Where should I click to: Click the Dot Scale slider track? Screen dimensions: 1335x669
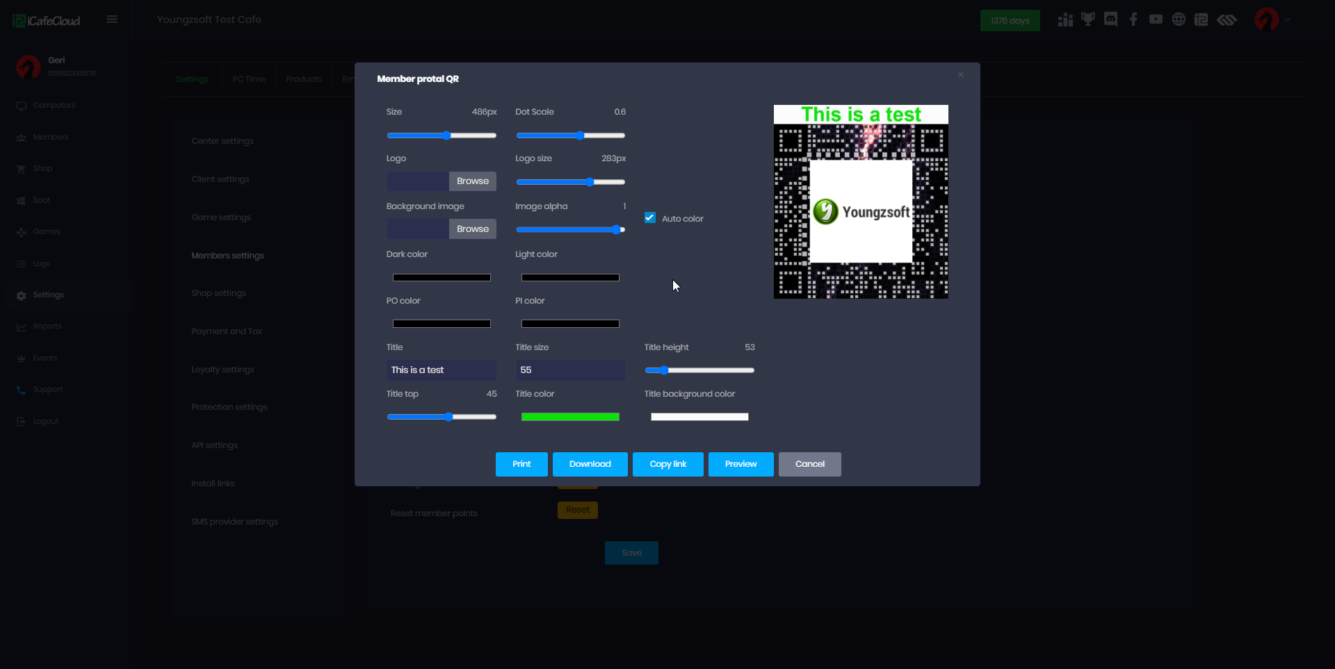pyautogui.click(x=571, y=135)
